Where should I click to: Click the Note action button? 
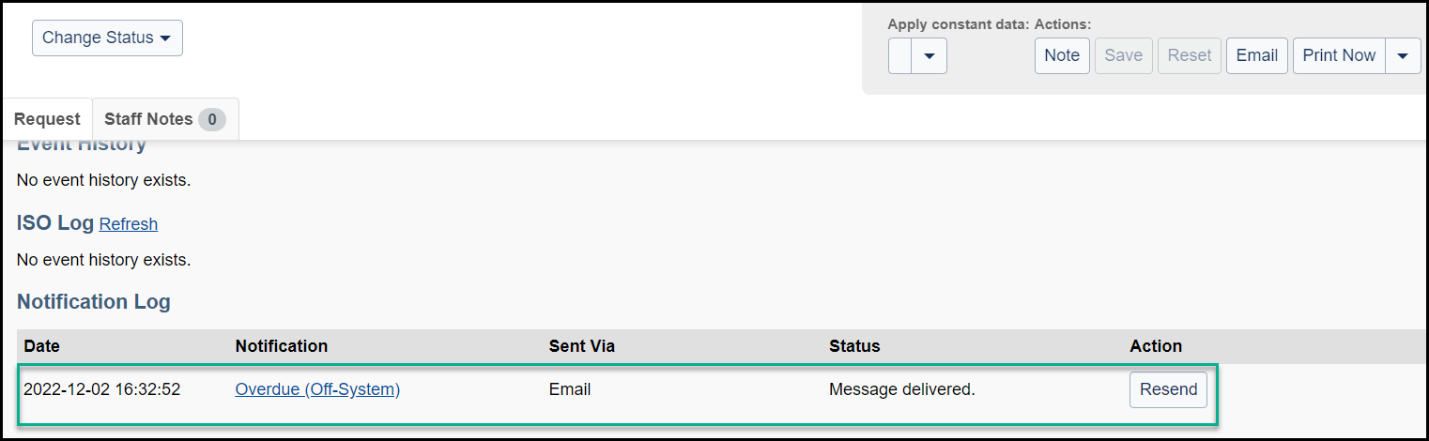point(1062,56)
